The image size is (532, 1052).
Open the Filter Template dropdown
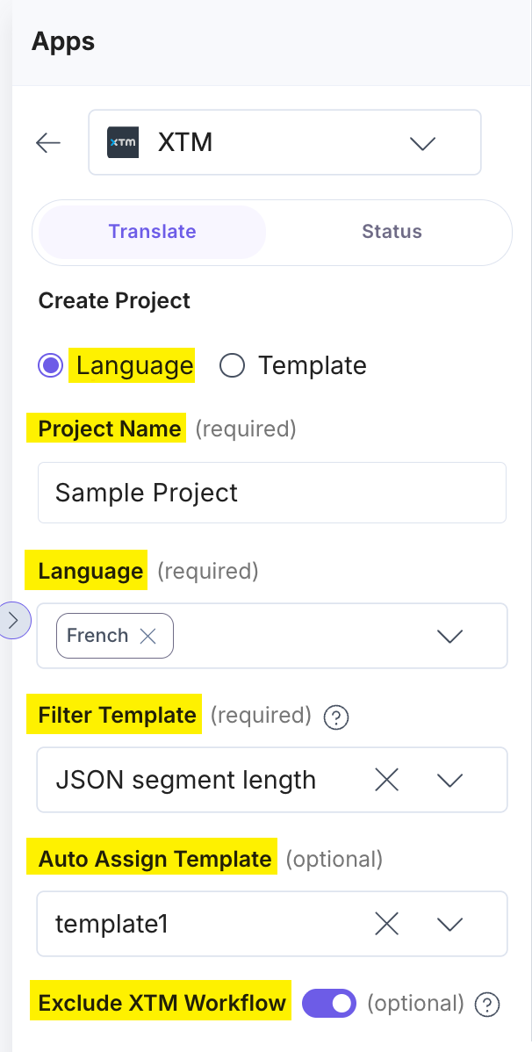pos(449,779)
